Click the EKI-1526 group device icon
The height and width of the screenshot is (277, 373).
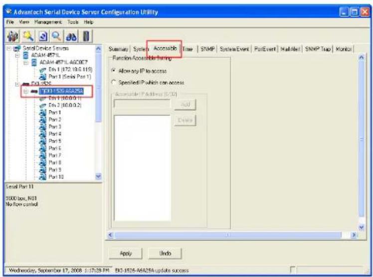(x=25, y=84)
